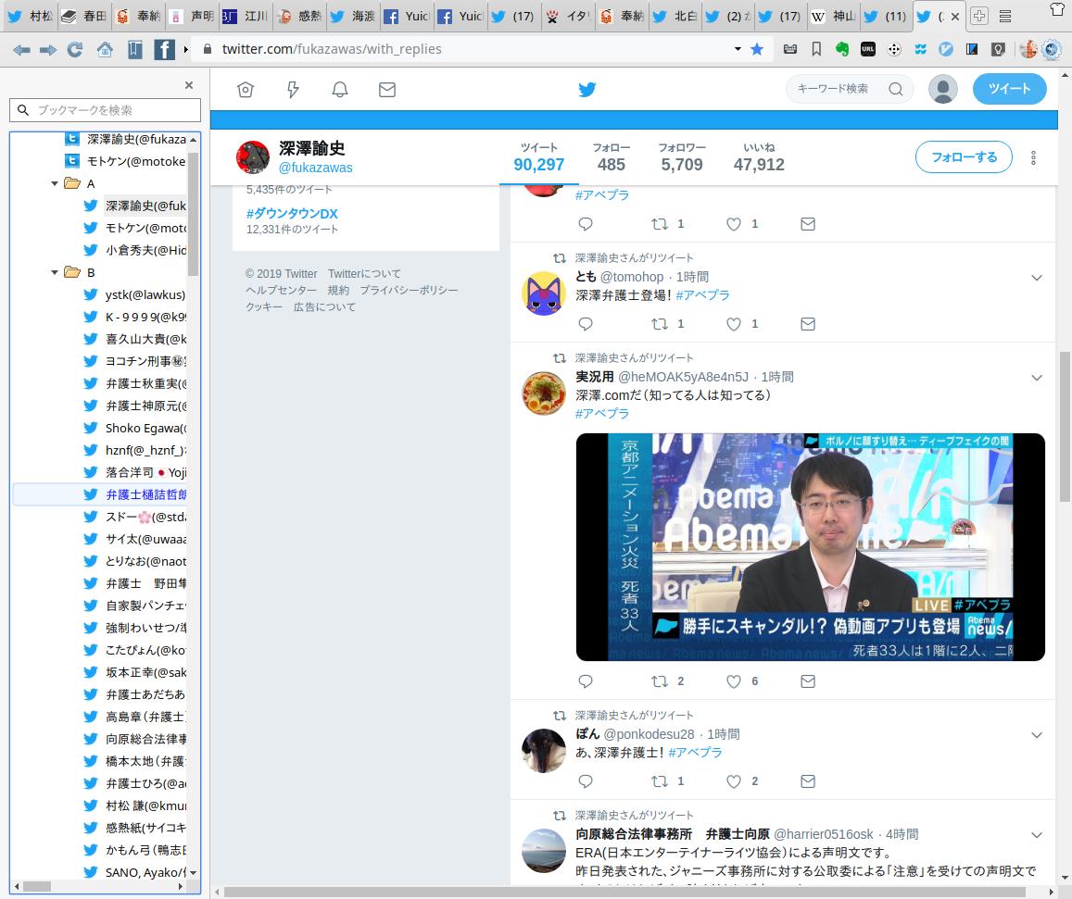Like the ponkodesu28 tweet
Screen dimensions: 1072x899
coord(734,780)
